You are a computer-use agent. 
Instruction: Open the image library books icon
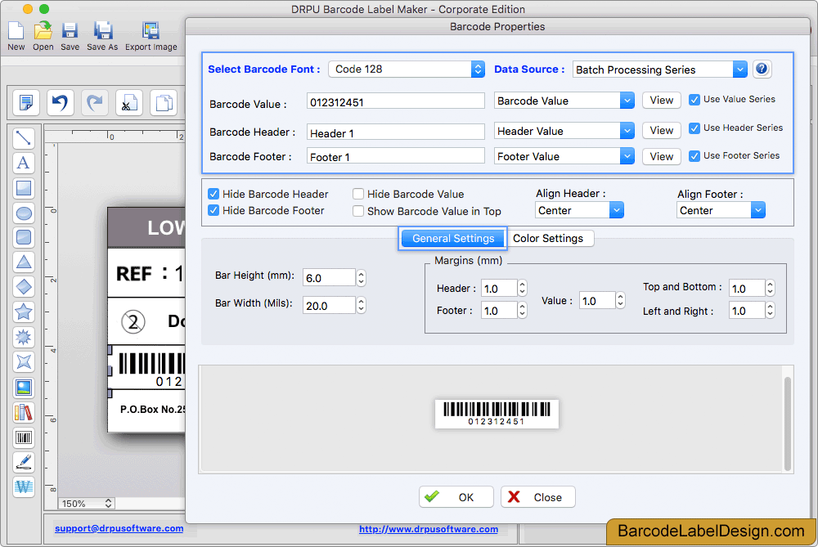point(24,412)
